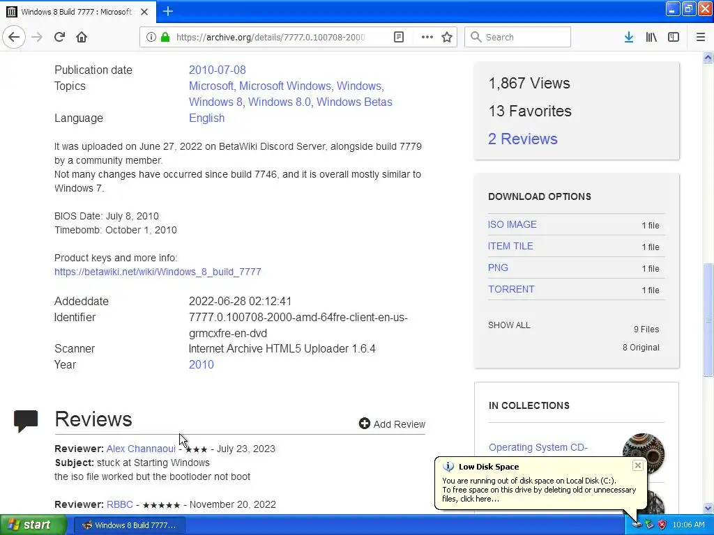Screen dimensions: 714x535
Task: Open the Windows Betas topic link
Action: click(354, 102)
